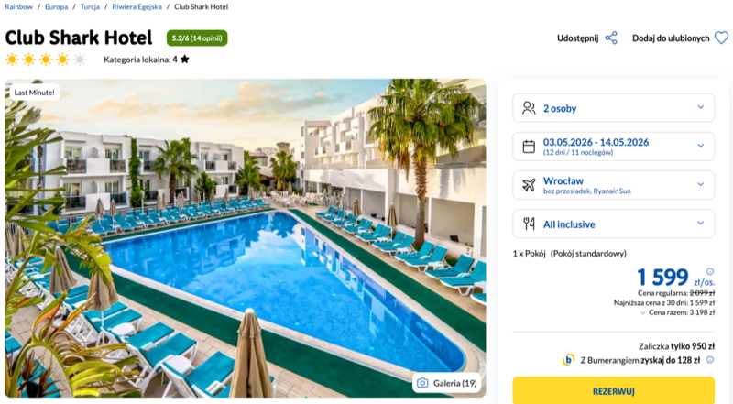Click the fork and knife meal icon
The height and width of the screenshot is (404, 733).
(529, 224)
